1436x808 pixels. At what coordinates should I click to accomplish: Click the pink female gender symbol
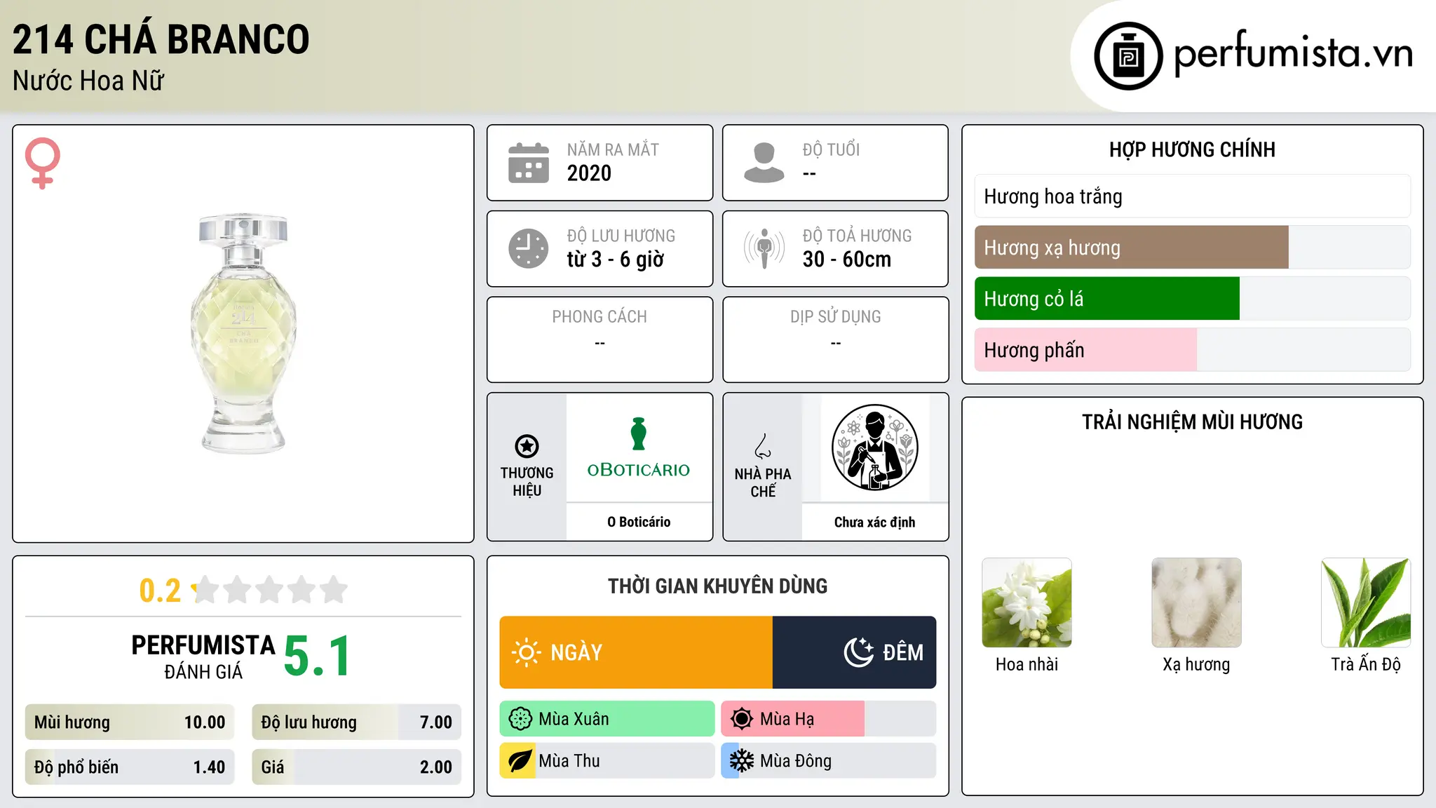click(x=43, y=163)
